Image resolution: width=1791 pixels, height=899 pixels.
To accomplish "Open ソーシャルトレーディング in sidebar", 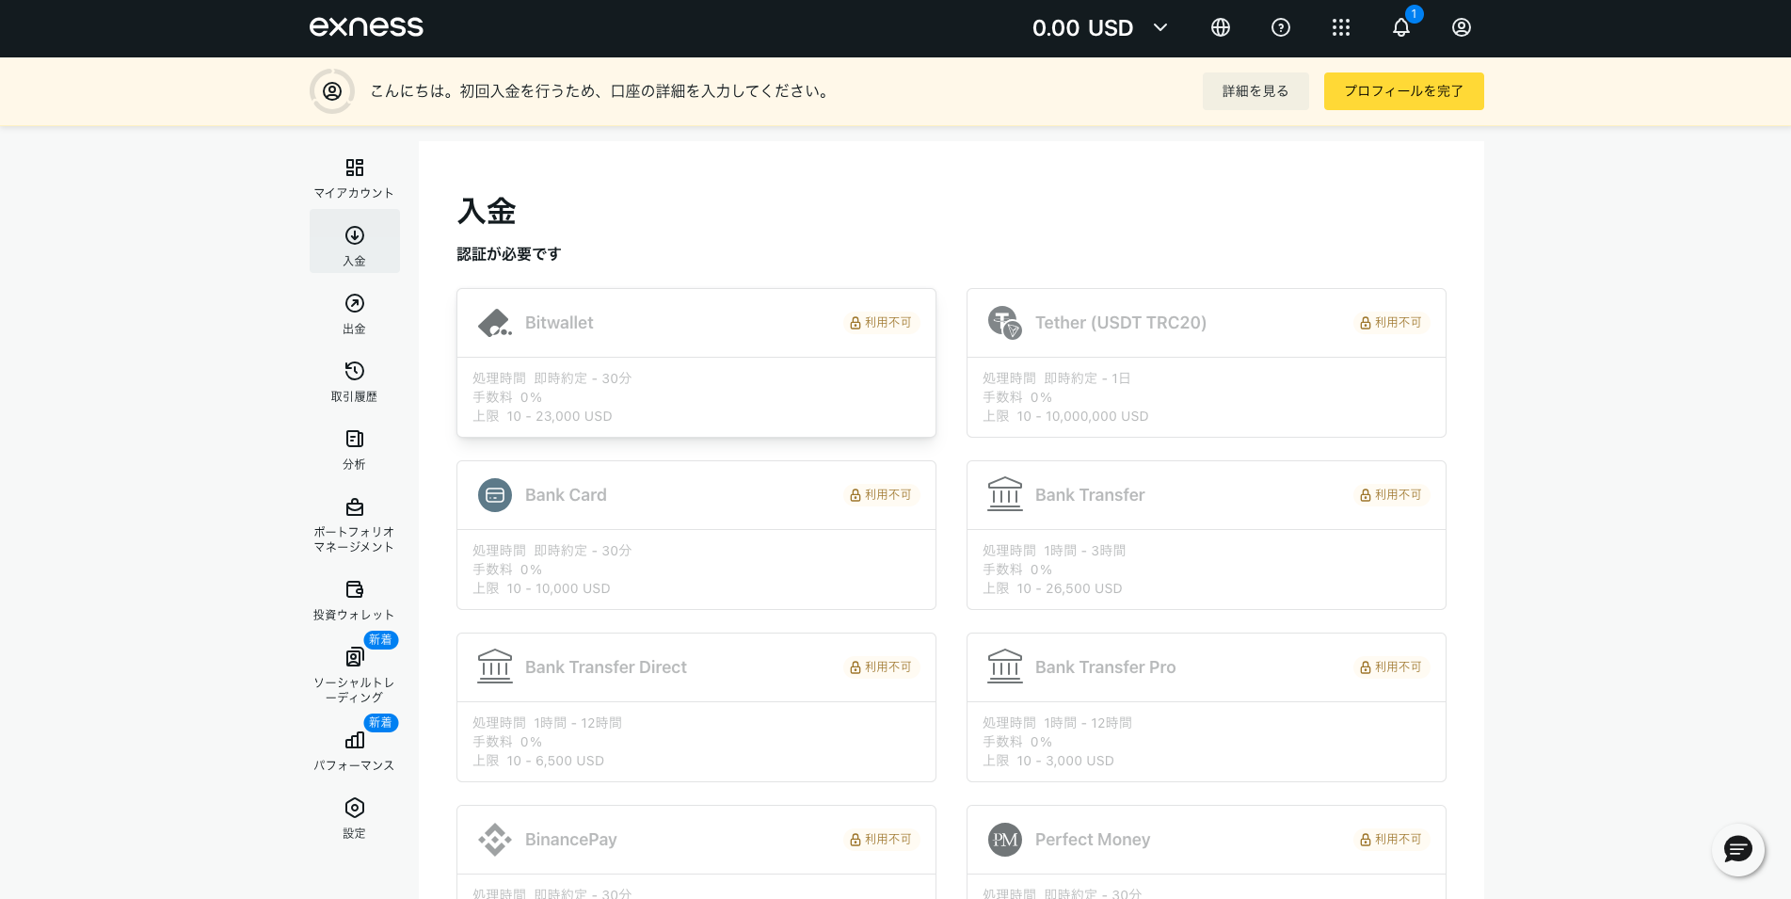I will (x=355, y=674).
